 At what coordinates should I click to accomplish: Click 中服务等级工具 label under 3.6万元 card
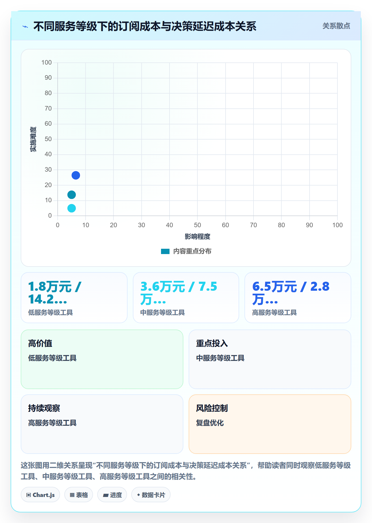point(163,313)
